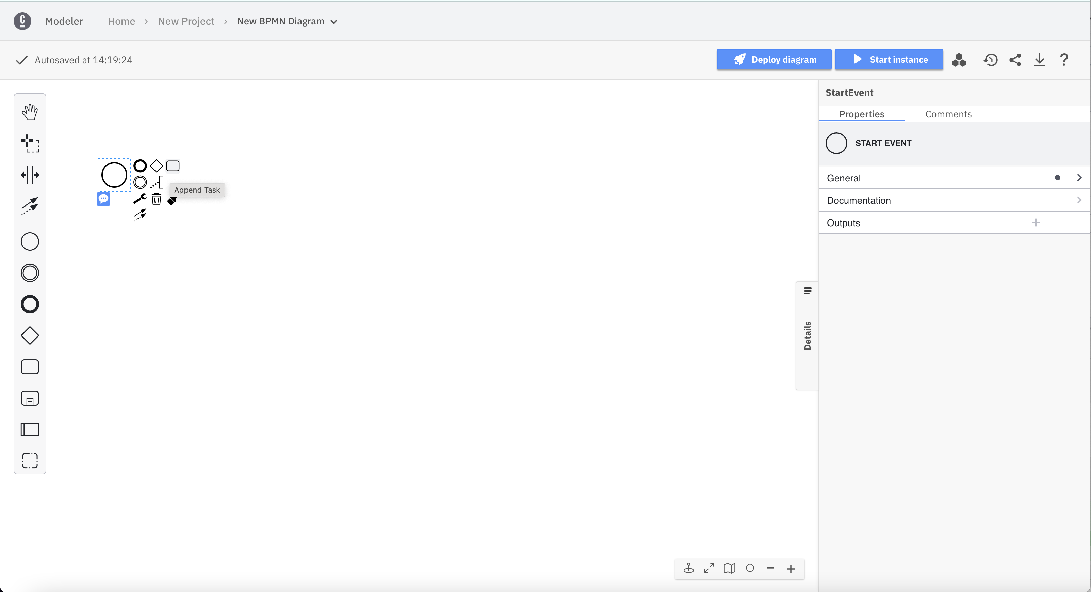1091x592 pixels.
Task: Open New BPMN Diagram name dropdown
Action: coord(287,21)
